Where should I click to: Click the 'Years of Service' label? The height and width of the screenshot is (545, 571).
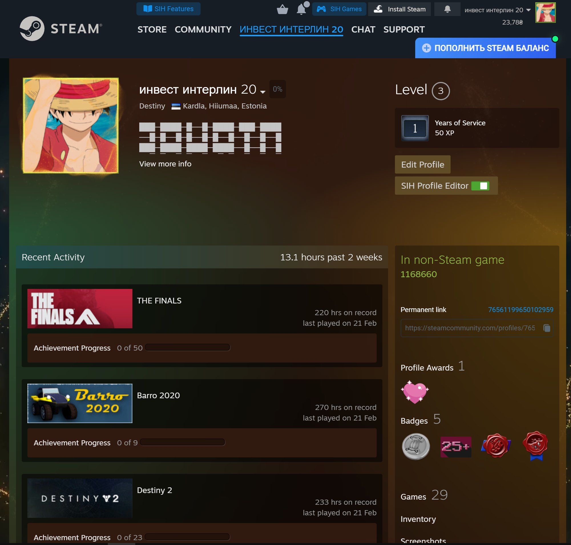(x=460, y=123)
